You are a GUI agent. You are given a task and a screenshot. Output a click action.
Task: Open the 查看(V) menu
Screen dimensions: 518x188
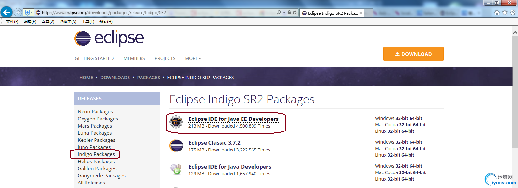(48, 22)
